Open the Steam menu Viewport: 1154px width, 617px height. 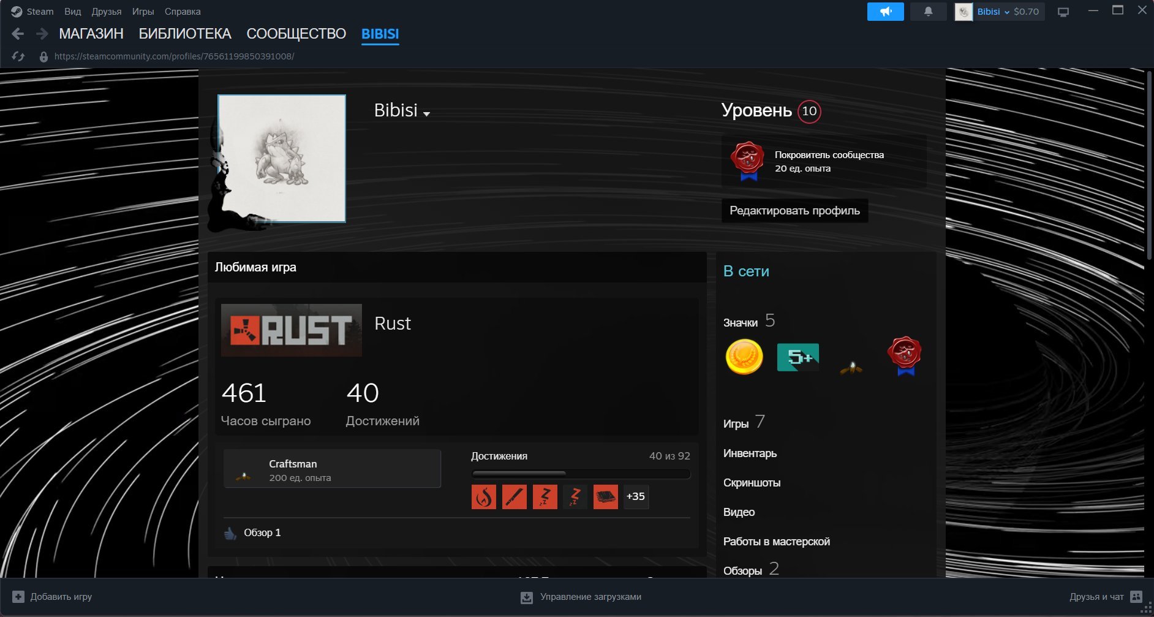(40, 12)
